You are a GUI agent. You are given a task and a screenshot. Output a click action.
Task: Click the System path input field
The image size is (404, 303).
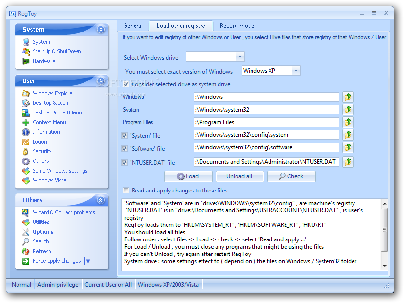pyautogui.click(x=267, y=110)
